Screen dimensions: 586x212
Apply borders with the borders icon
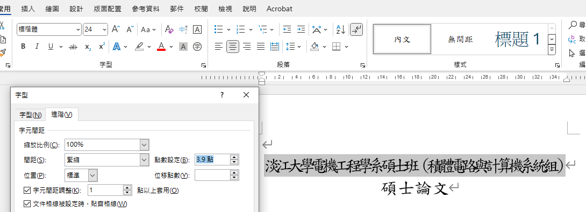coord(337,47)
